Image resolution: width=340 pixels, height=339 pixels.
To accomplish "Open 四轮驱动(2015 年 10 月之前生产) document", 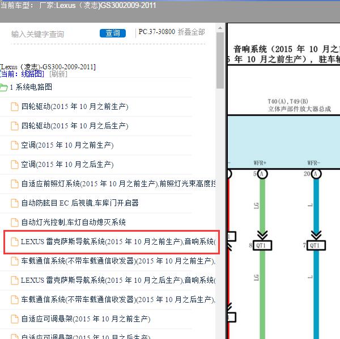I will point(75,107).
